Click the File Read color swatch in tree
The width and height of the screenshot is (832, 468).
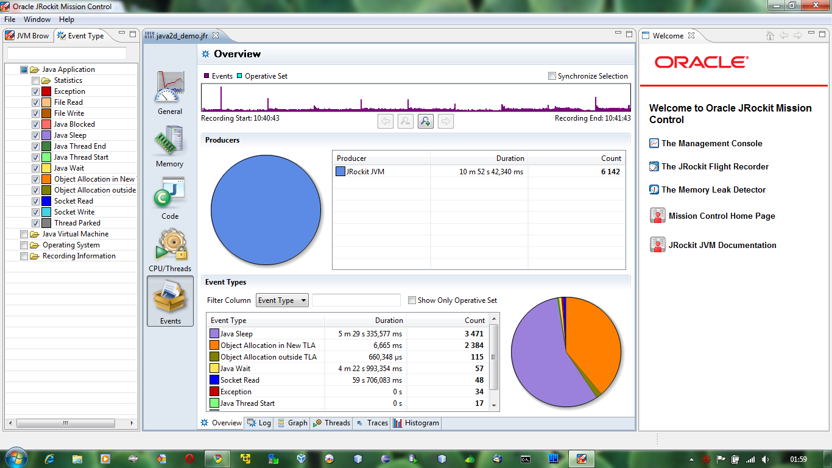coord(46,102)
